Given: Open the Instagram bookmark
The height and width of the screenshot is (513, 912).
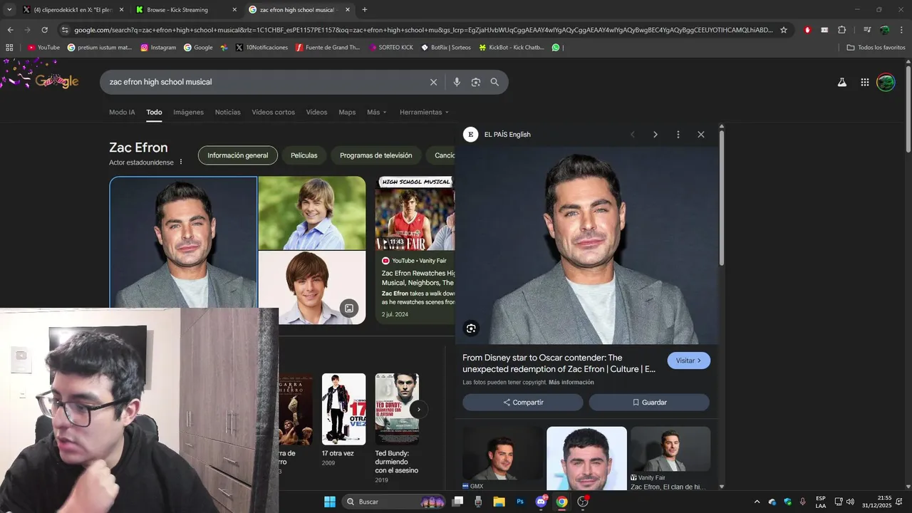Looking at the screenshot, I should [158, 48].
